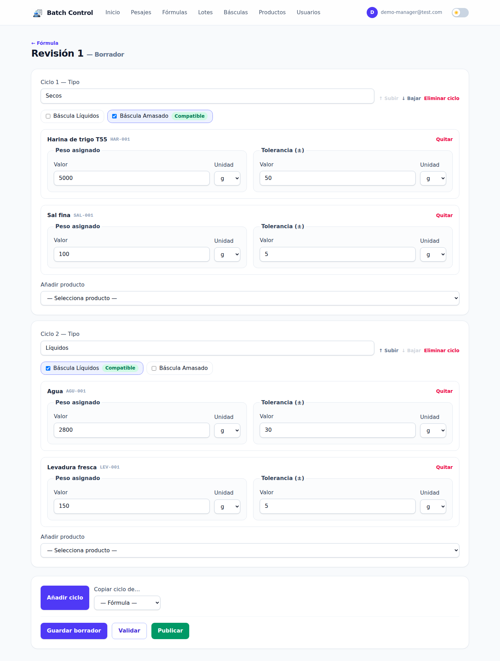
Task: Click the user avatar with letter D
Action: [372, 13]
